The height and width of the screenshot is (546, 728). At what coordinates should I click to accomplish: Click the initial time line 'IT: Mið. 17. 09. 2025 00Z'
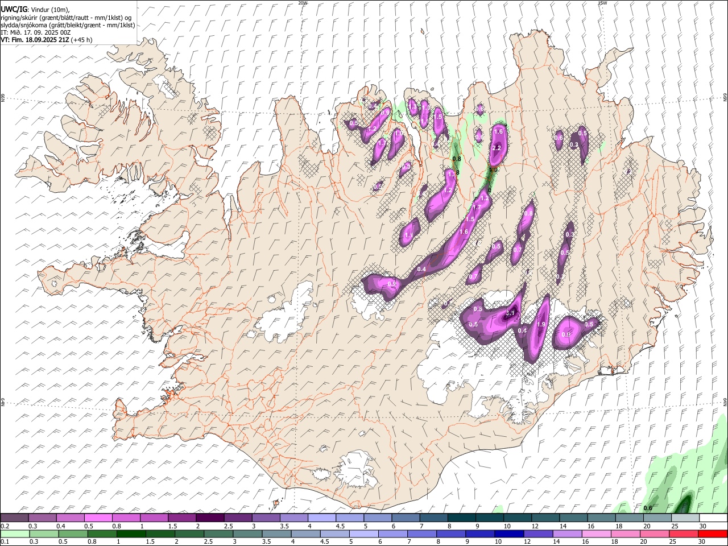[x=36, y=32]
